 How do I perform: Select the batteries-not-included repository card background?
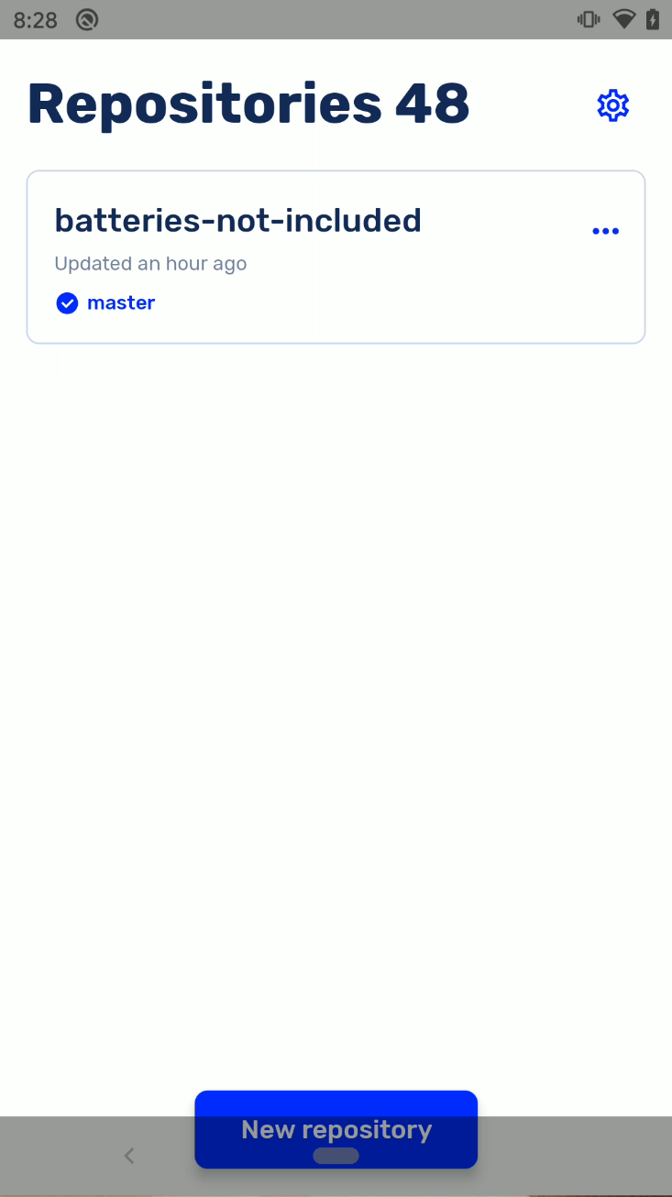click(336, 258)
